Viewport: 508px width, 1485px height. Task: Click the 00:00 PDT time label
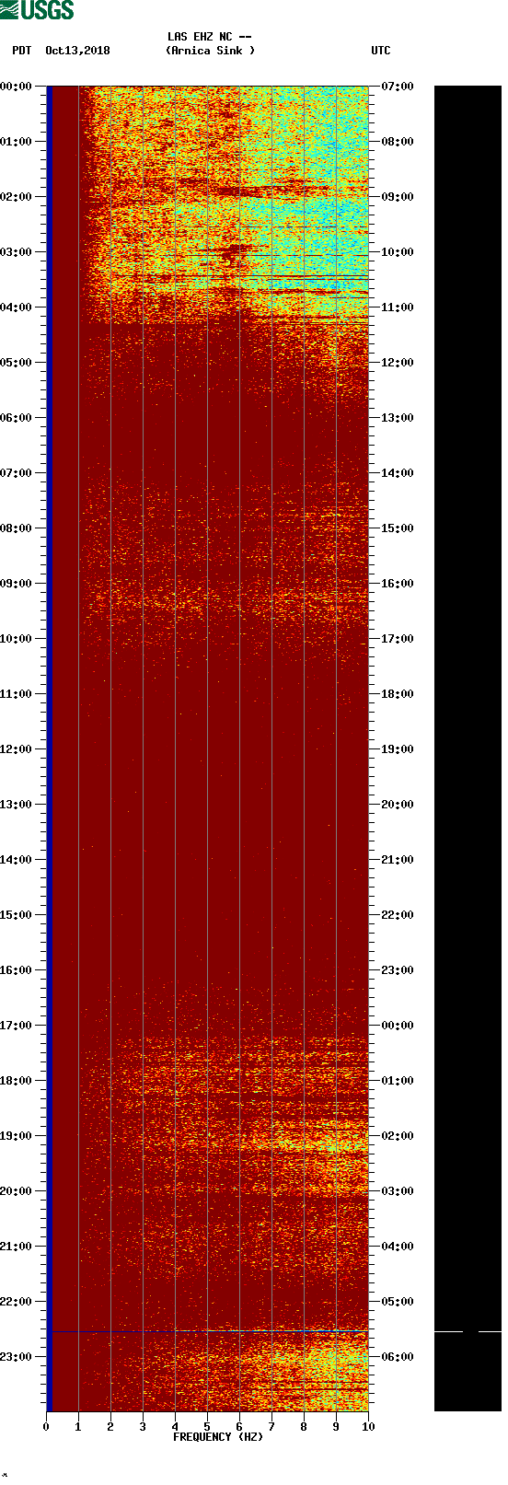pyautogui.click(x=17, y=87)
